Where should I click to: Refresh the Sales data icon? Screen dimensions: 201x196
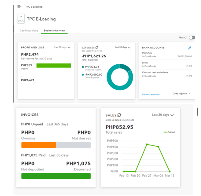pos(119,115)
